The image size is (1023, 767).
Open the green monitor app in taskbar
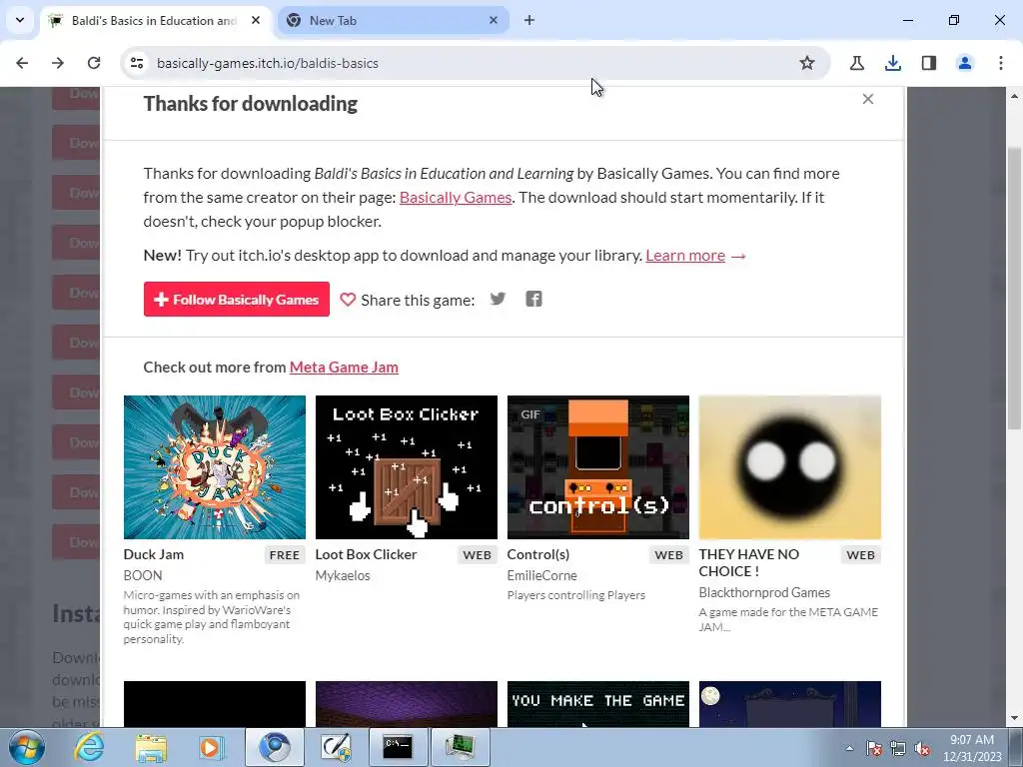coord(461,747)
